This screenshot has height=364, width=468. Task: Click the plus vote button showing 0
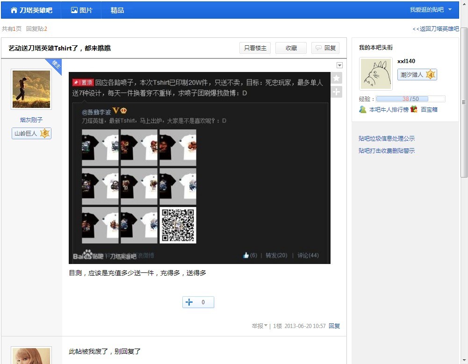point(198,302)
